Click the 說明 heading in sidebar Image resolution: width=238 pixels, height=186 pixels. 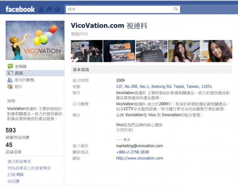[11, 101]
